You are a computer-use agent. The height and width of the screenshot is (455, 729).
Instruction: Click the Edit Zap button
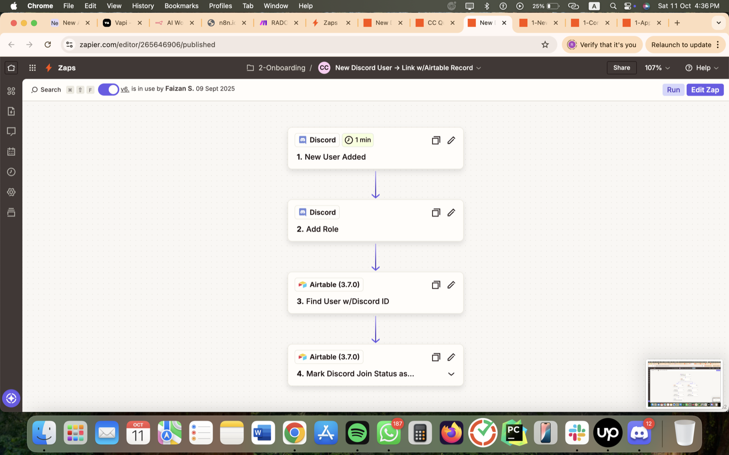click(705, 90)
